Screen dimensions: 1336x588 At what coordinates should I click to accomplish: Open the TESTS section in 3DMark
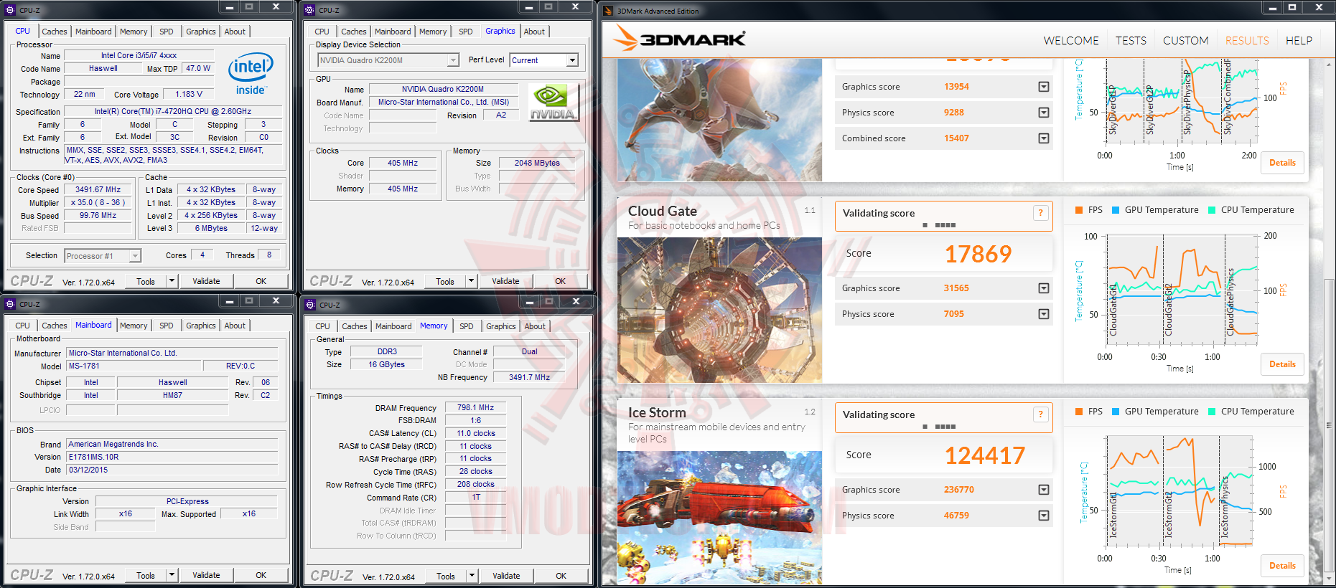1131,41
